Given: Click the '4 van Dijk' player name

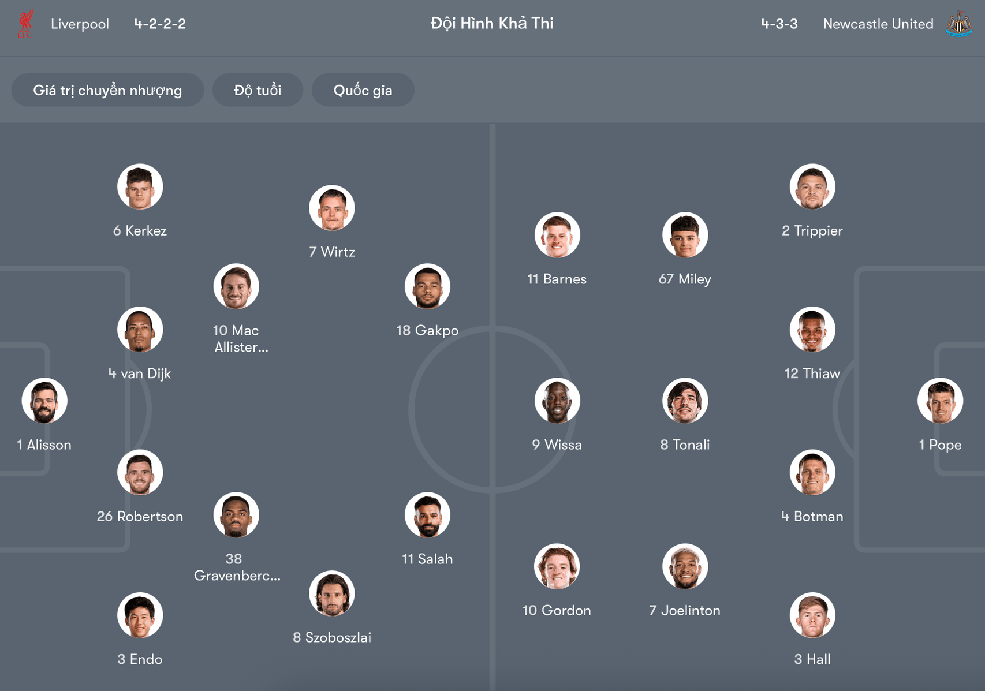Looking at the screenshot, I should [139, 373].
